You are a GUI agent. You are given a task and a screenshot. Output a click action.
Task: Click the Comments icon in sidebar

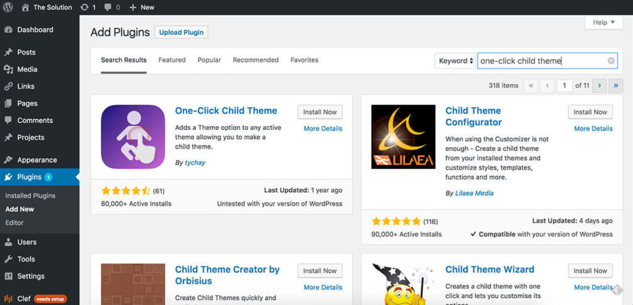[x=8, y=121]
